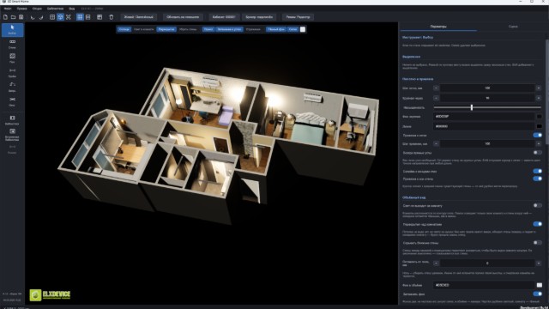The height and width of the screenshot is (309, 549).
Task: Save the project with the disk icon
Action: 21,17
